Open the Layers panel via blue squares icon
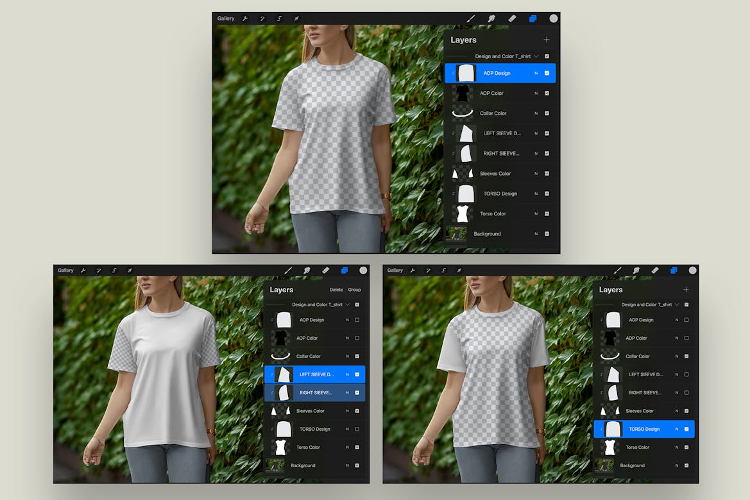750x500 pixels. (533, 19)
